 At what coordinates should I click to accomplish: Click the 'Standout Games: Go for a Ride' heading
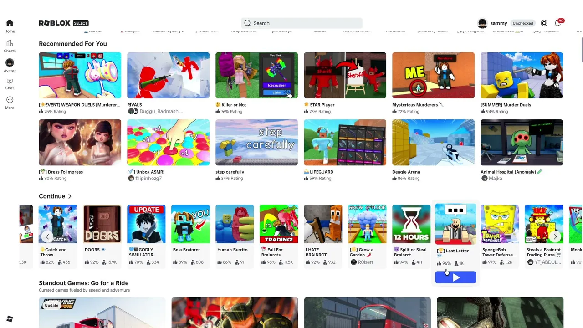coord(84,283)
